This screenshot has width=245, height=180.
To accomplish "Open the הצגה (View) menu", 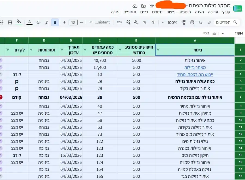I will click(x=199, y=12).
